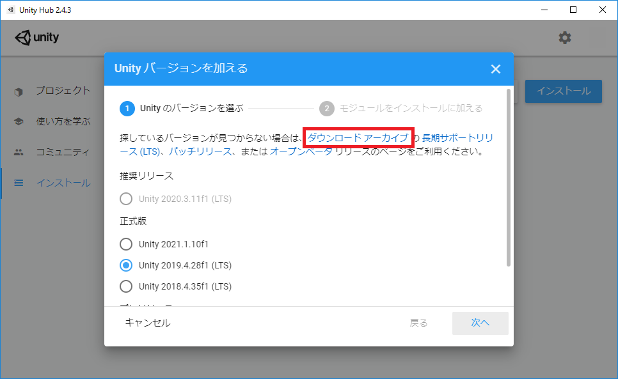Open the オープンベータ link
This screenshot has height=379, width=618.
coord(301,151)
